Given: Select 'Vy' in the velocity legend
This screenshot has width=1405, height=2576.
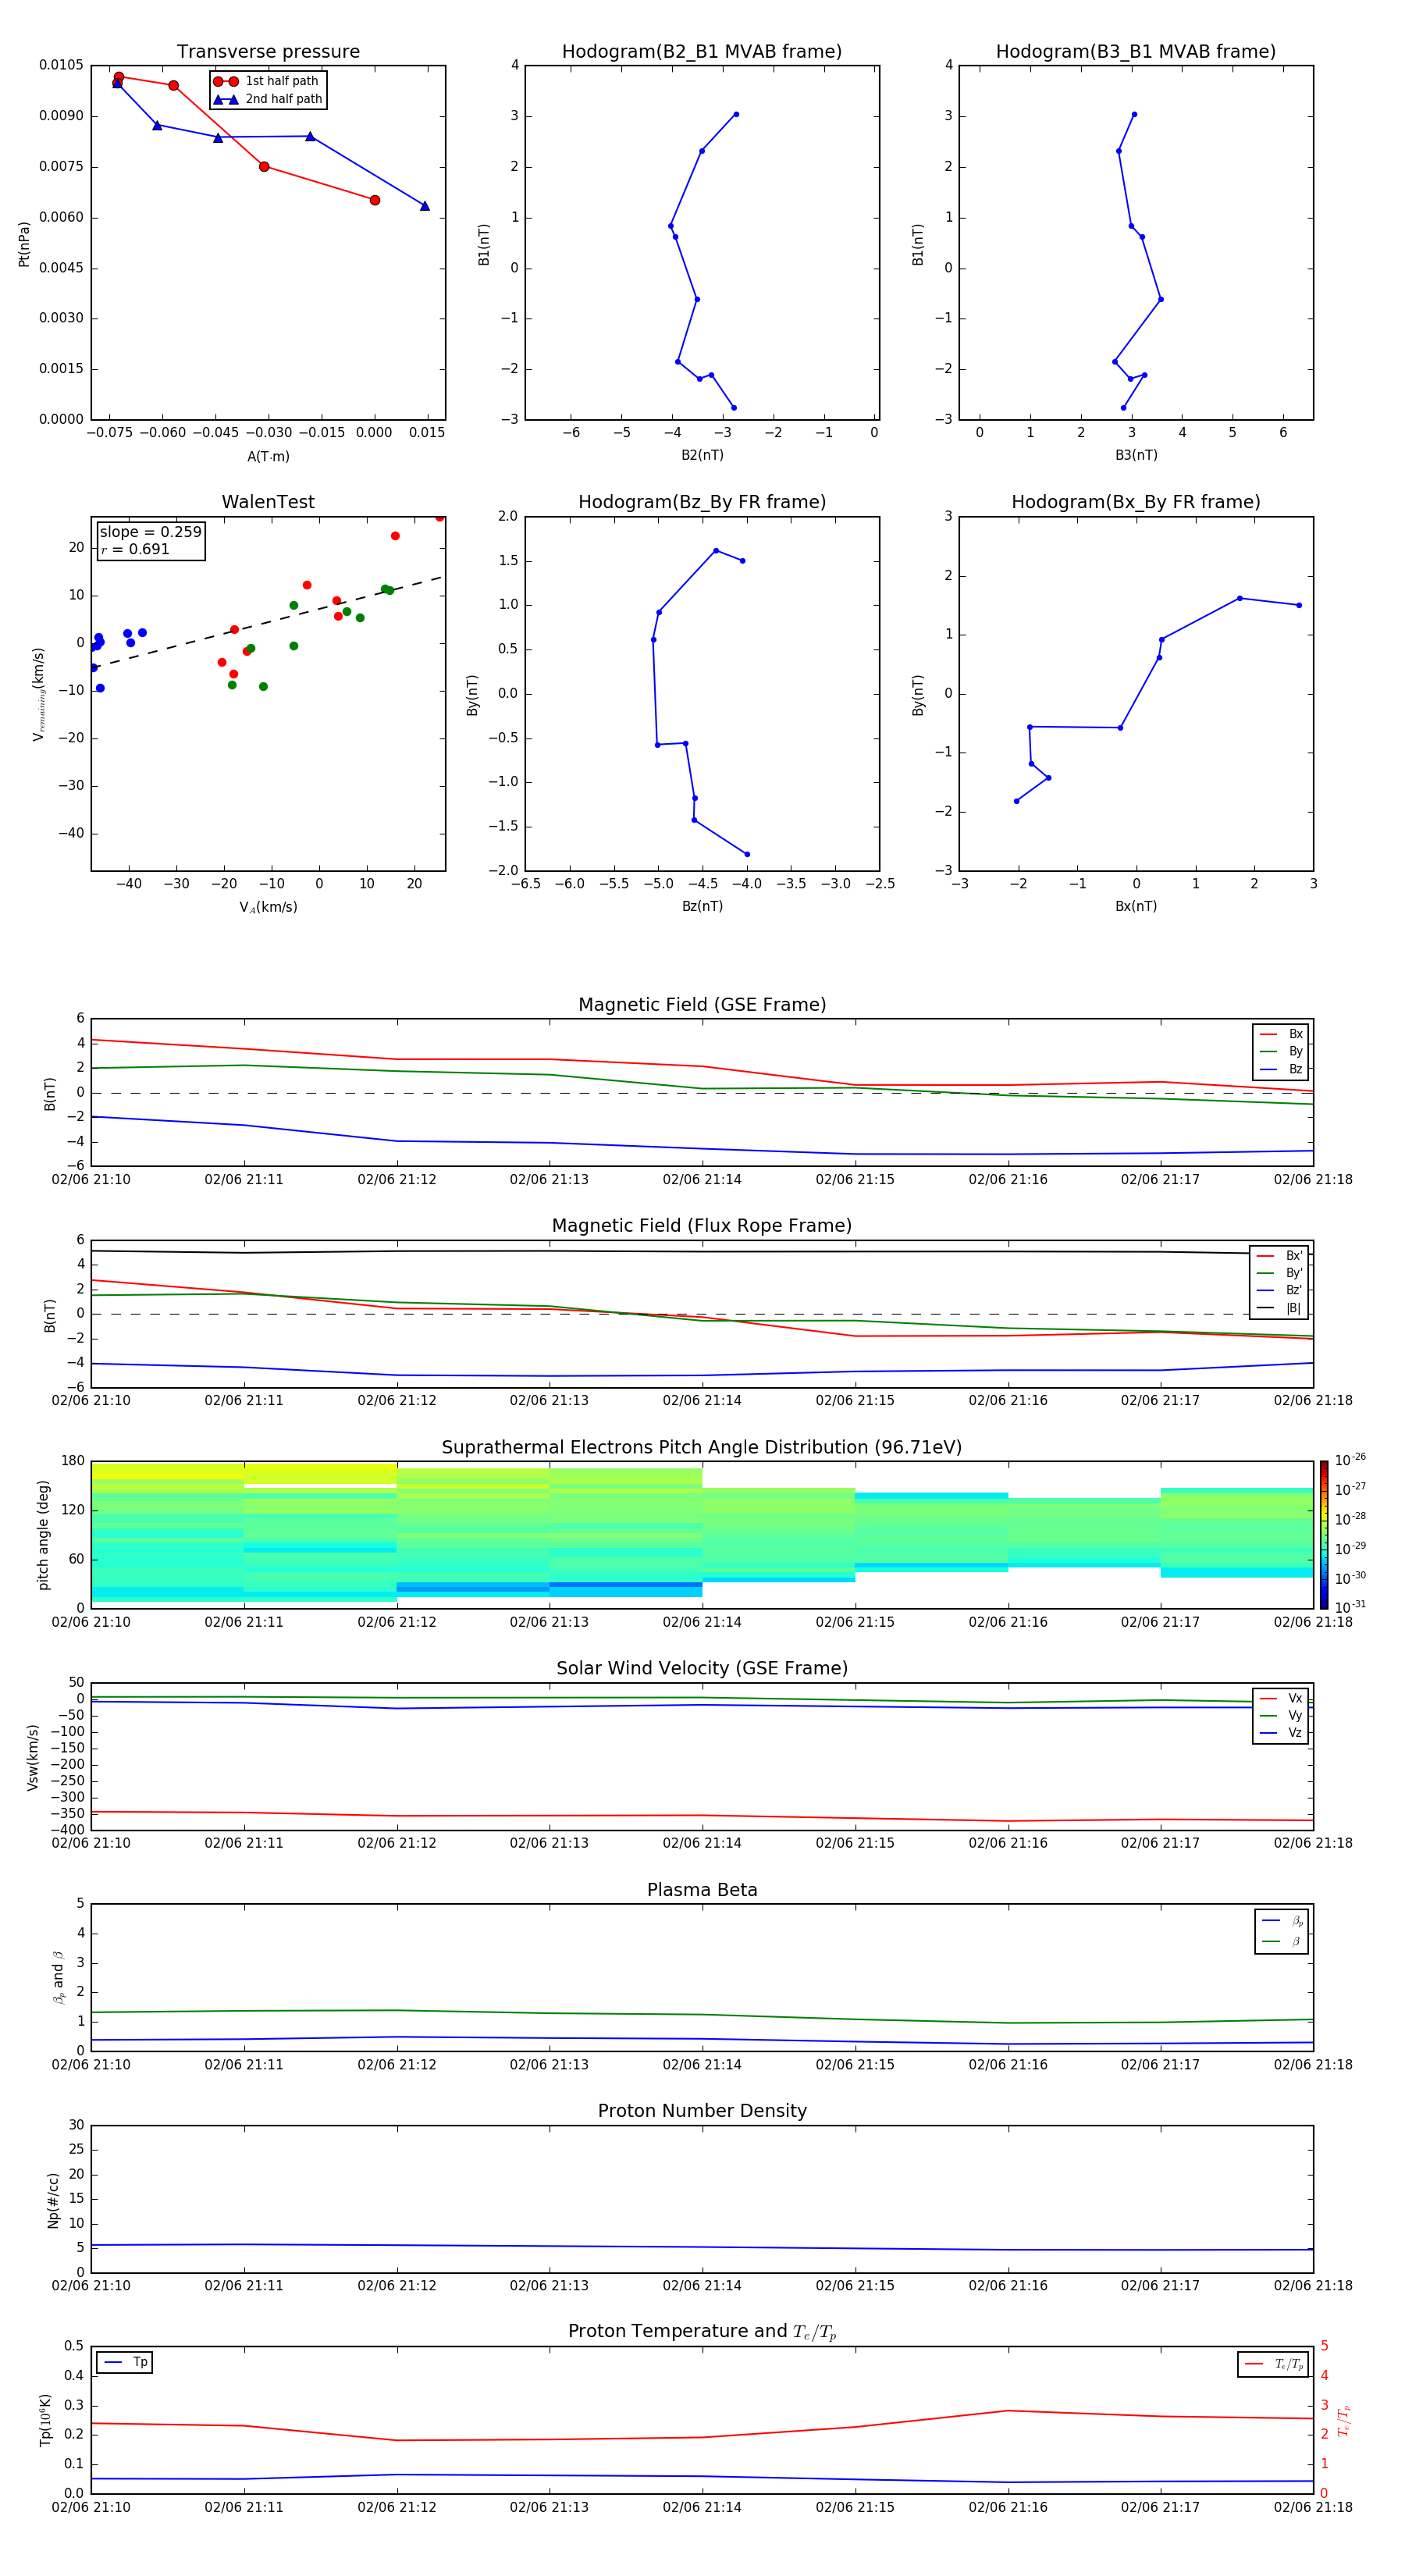Looking at the screenshot, I should click(1281, 1715).
